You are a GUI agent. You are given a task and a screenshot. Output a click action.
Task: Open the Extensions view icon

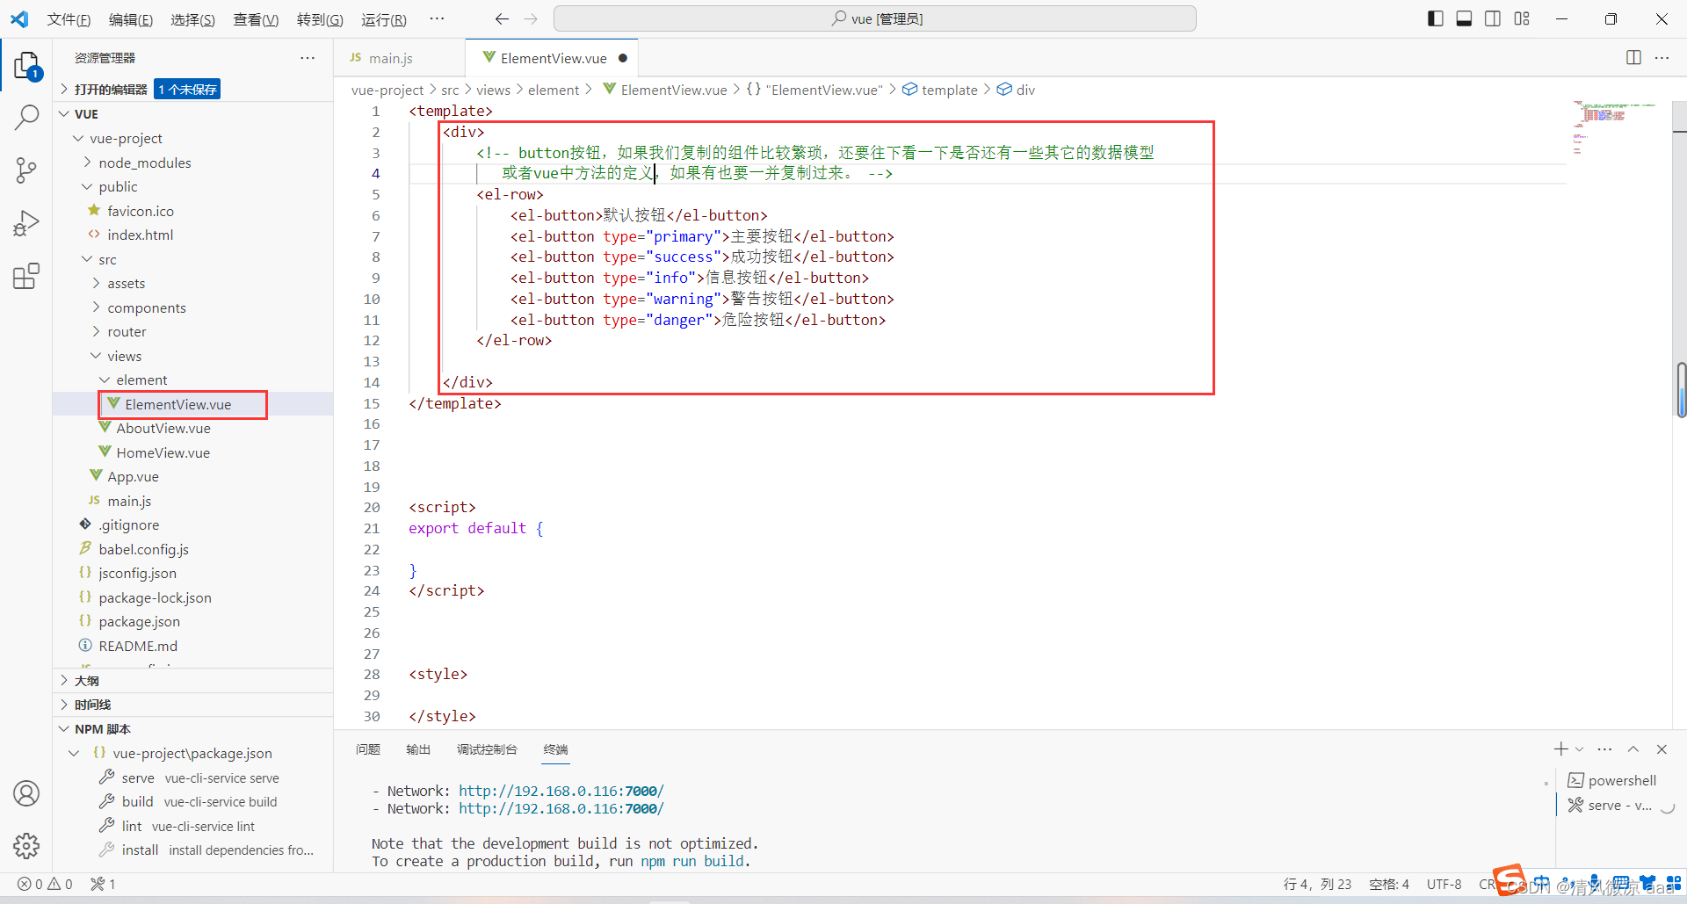[26, 277]
